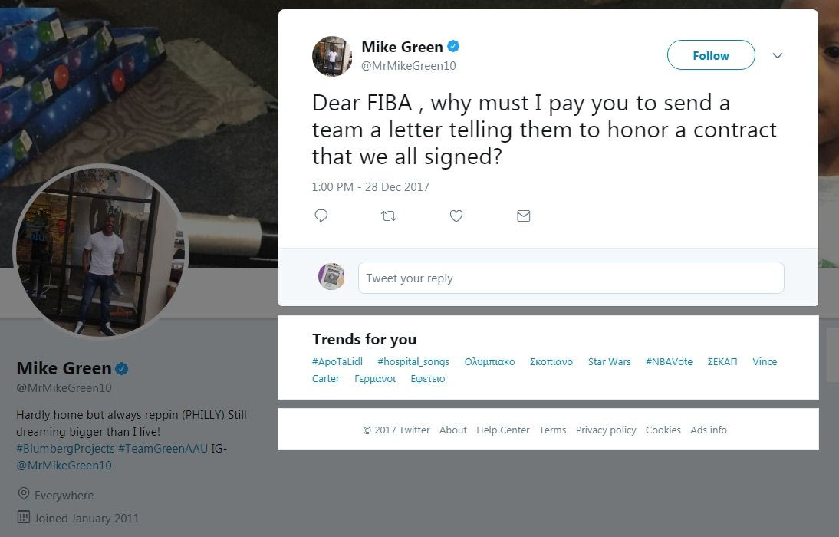Click the #TeamGreenAAU hashtag in bio
Viewport: 839px width, 537px height.
pyautogui.click(x=163, y=449)
